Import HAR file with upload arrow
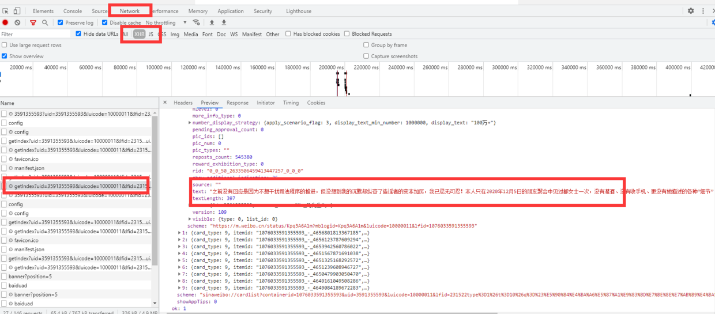This screenshot has width=715, height=314. (x=212, y=22)
